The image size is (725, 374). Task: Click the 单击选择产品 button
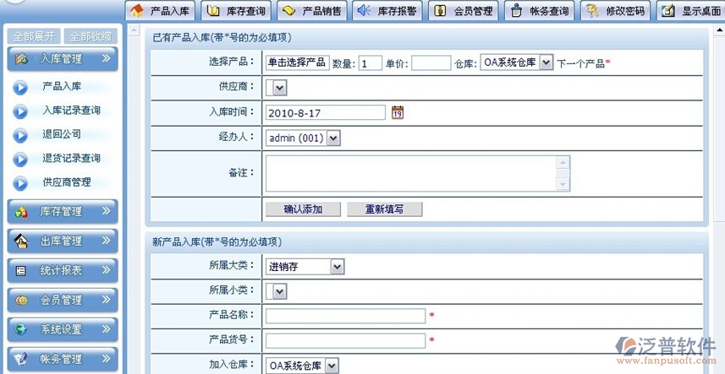click(298, 62)
